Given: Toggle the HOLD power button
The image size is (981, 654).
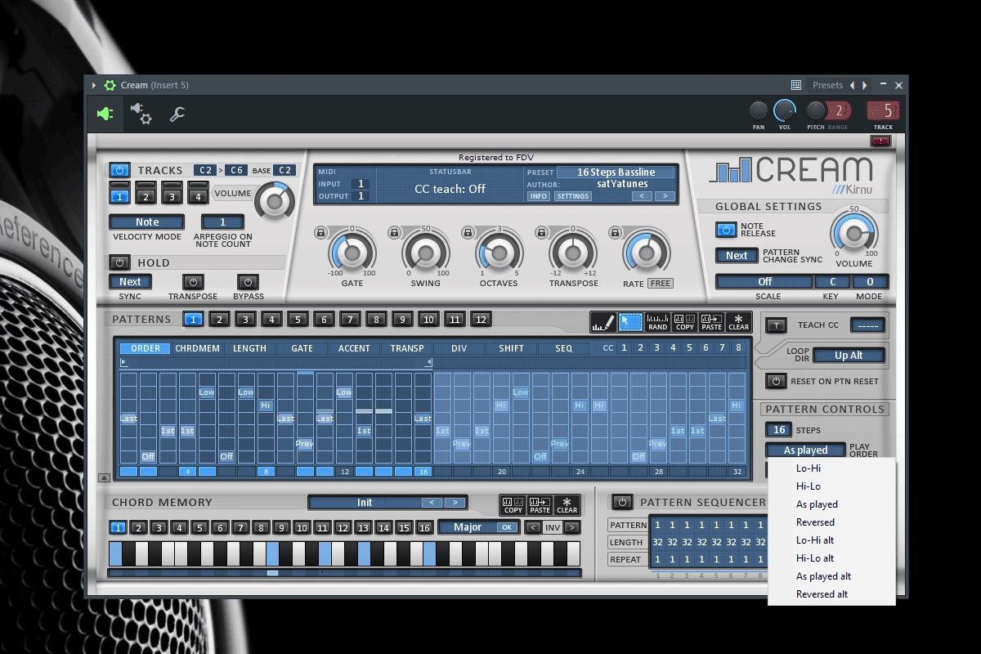Looking at the screenshot, I should 119,262.
